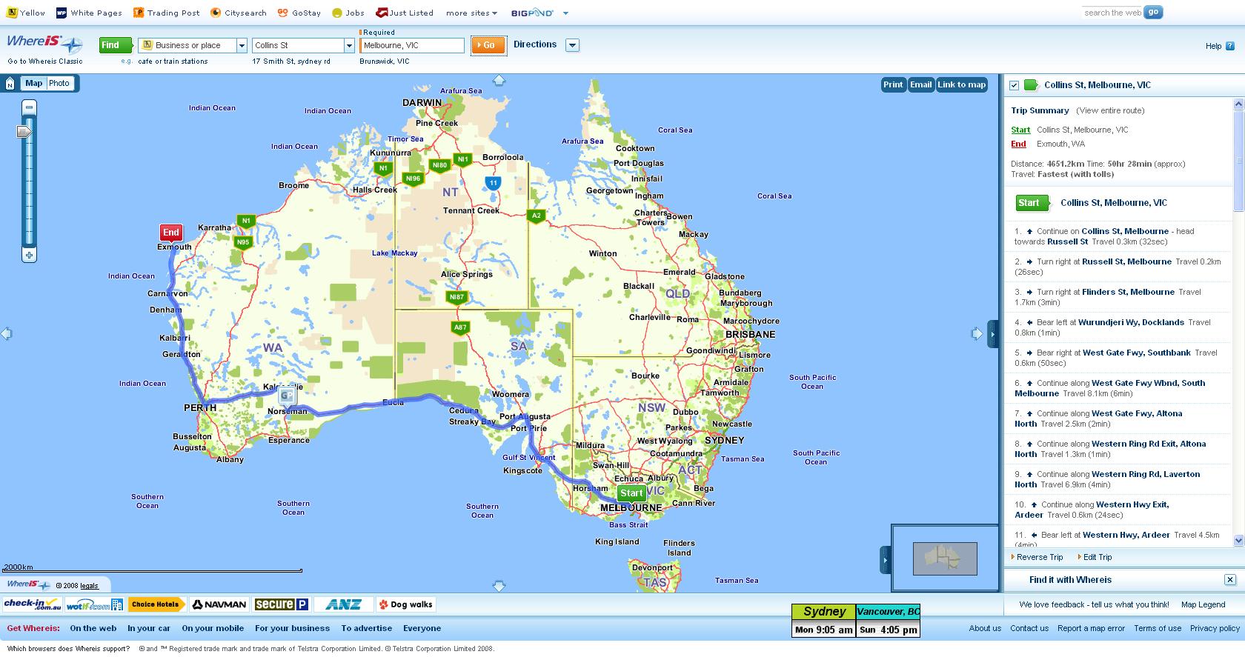This screenshot has width=1245, height=657.
Task: Go to Whereis Classic link
Action: coord(45,61)
